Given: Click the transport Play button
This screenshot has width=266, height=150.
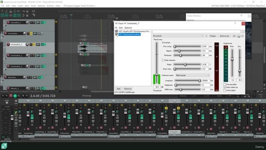Looking at the screenshot, I should pyautogui.click(x=15, y=96).
